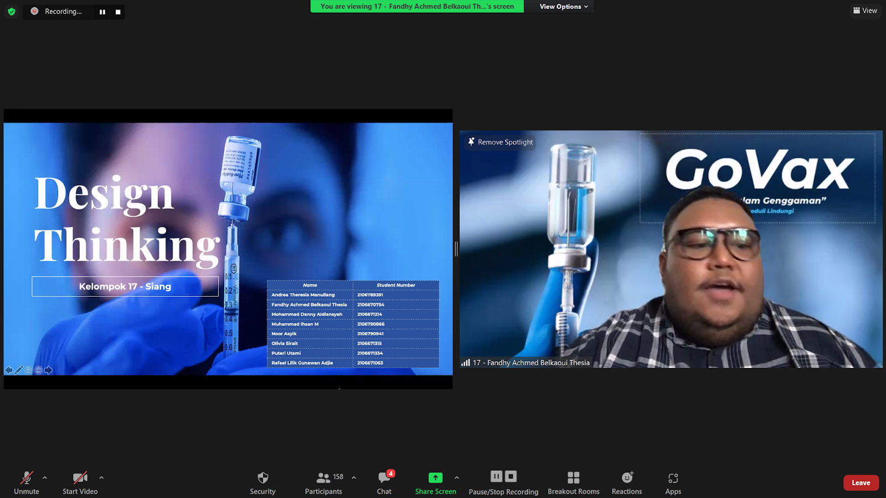Click 'Mohammad Danny Aidiansyah' in the table
The width and height of the screenshot is (886, 498).
pos(307,314)
